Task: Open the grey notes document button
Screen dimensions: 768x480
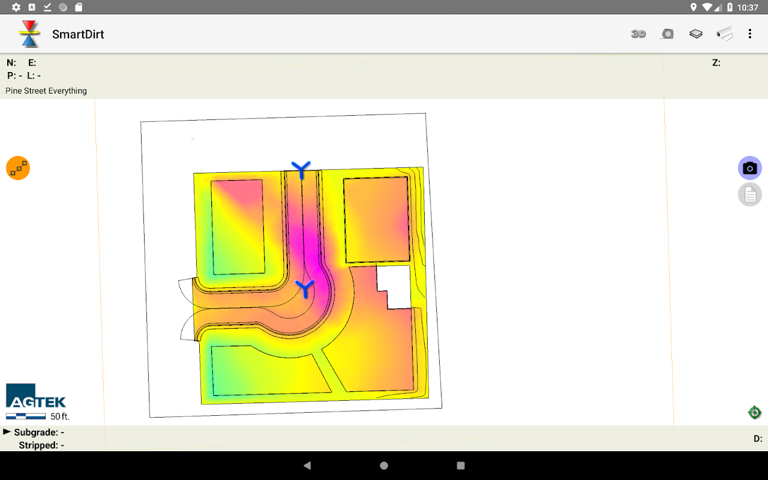Action: pyautogui.click(x=750, y=194)
